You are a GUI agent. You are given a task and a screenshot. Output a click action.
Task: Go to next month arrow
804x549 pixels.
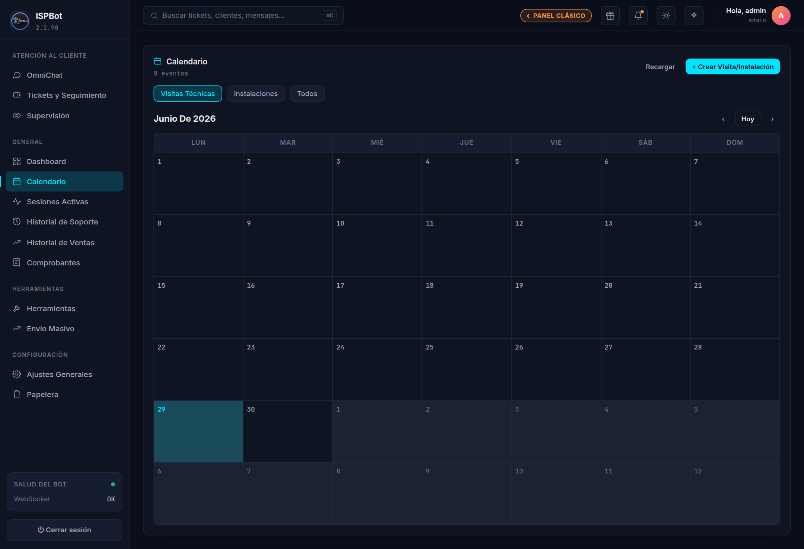tap(772, 119)
